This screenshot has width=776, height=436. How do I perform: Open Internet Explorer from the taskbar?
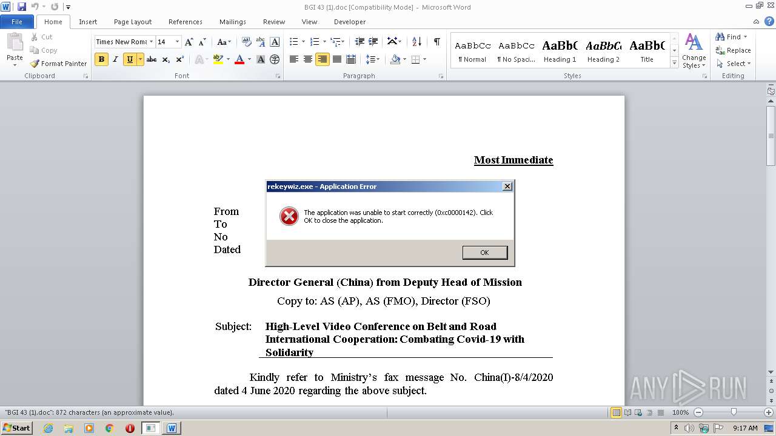pos(48,428)
